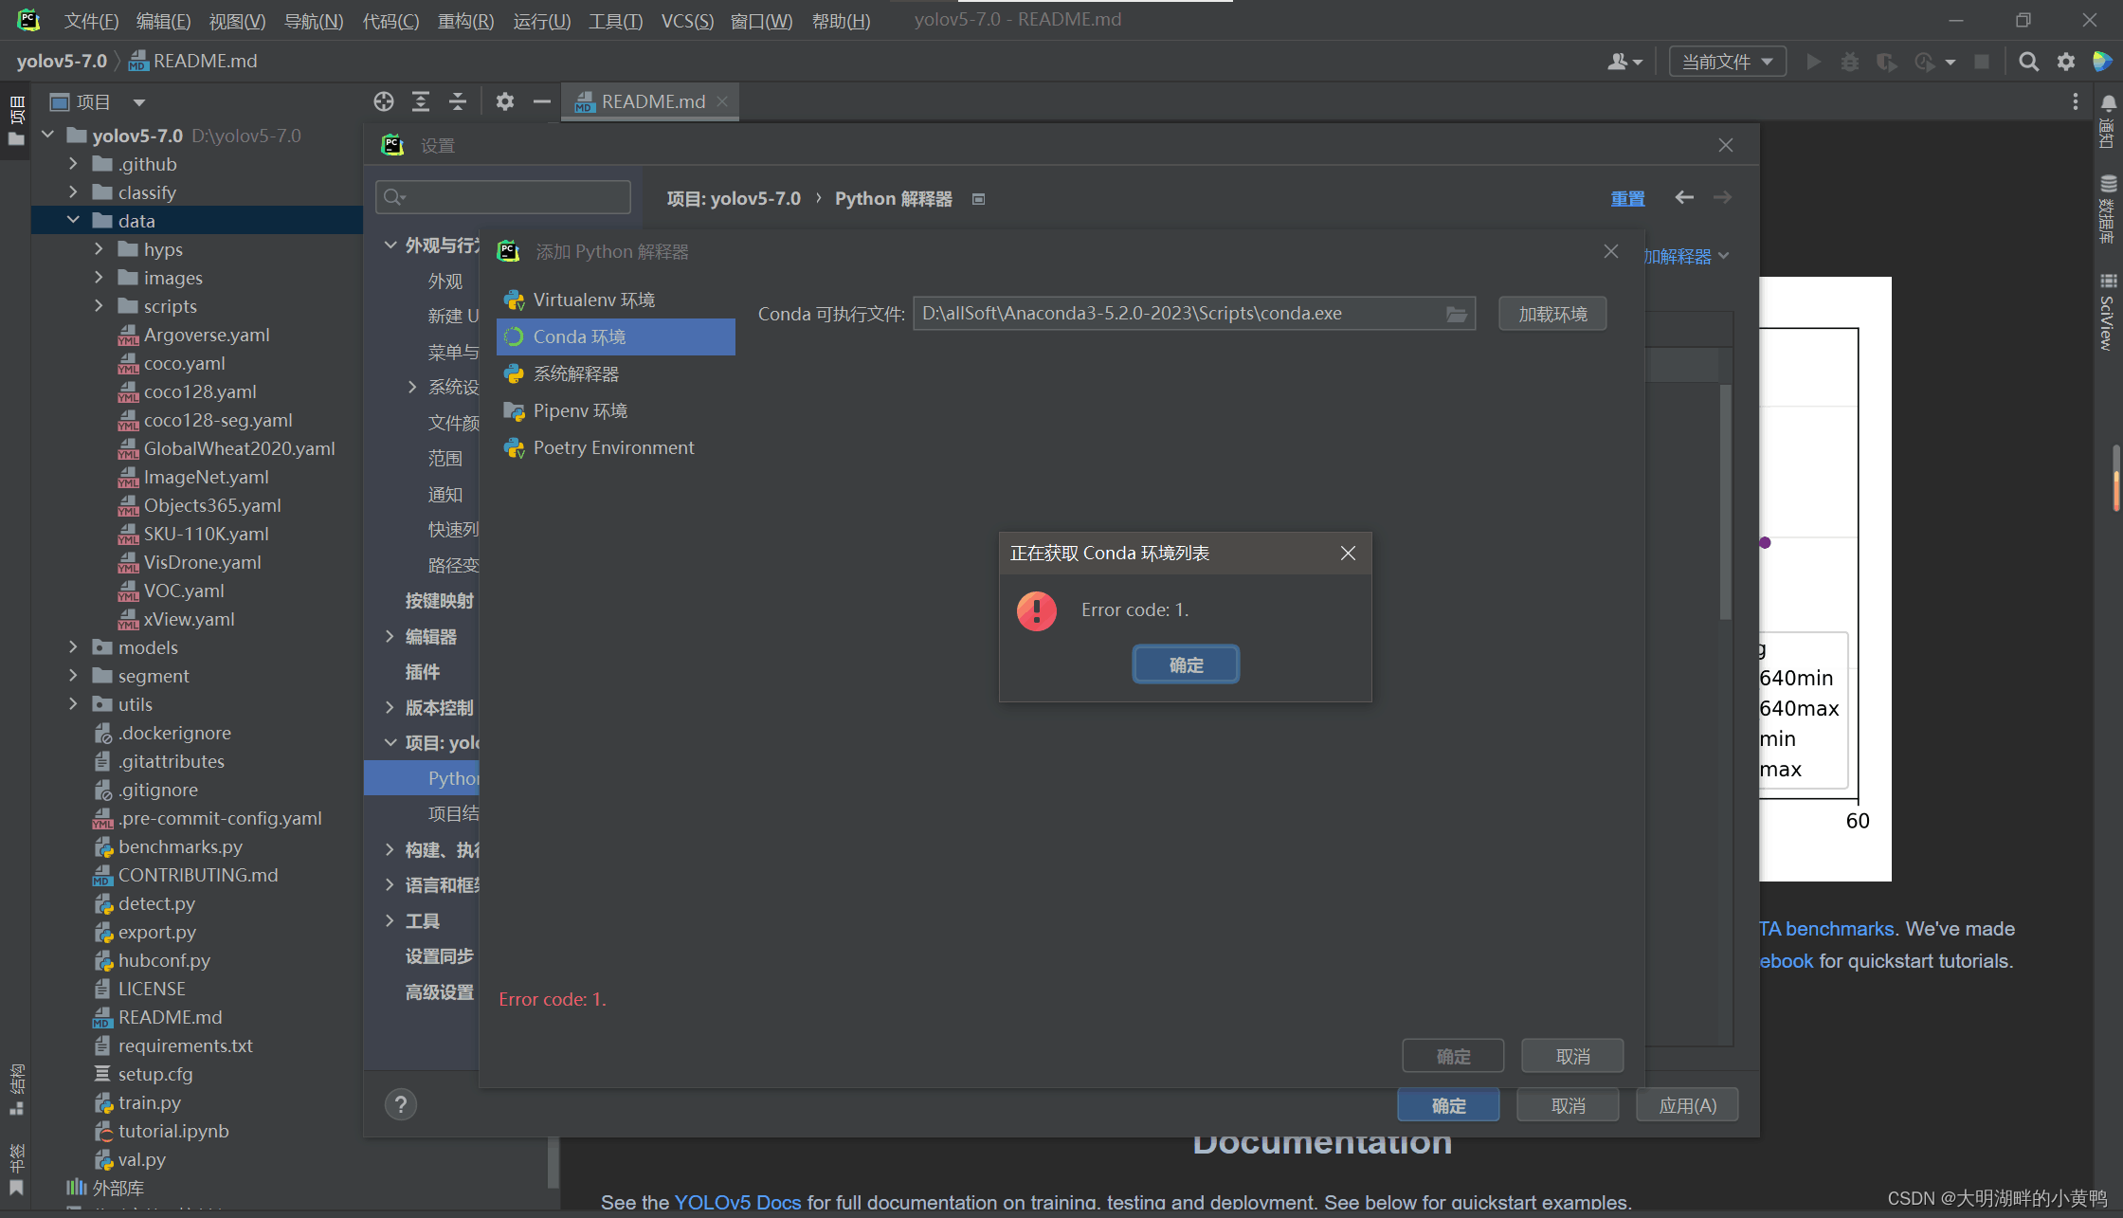Click the collapse all icon in project panel
The height and width of the screenshot is (1218, 2123).
[458, 101]
